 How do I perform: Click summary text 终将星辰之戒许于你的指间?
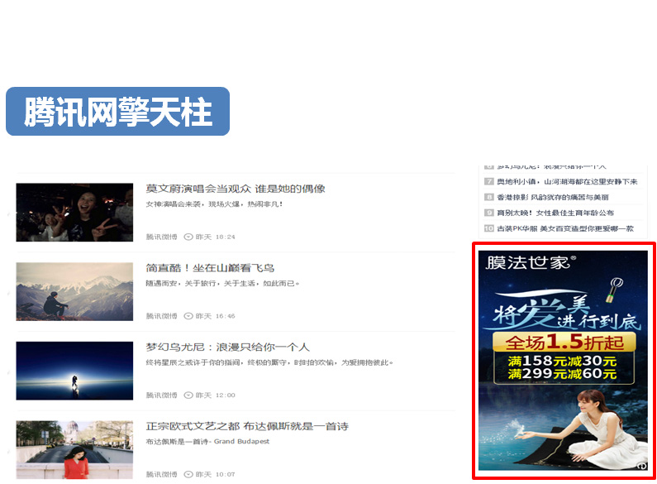tap(269, 362)
